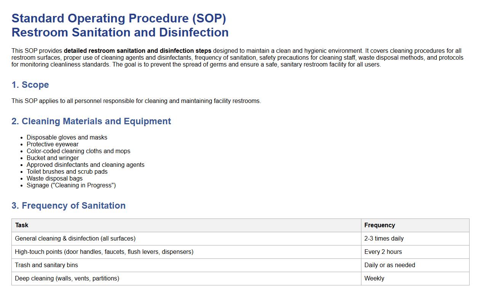
Task: Click the 'Frequency' column header
Action: pyautogui.click(x=379, y=225)
